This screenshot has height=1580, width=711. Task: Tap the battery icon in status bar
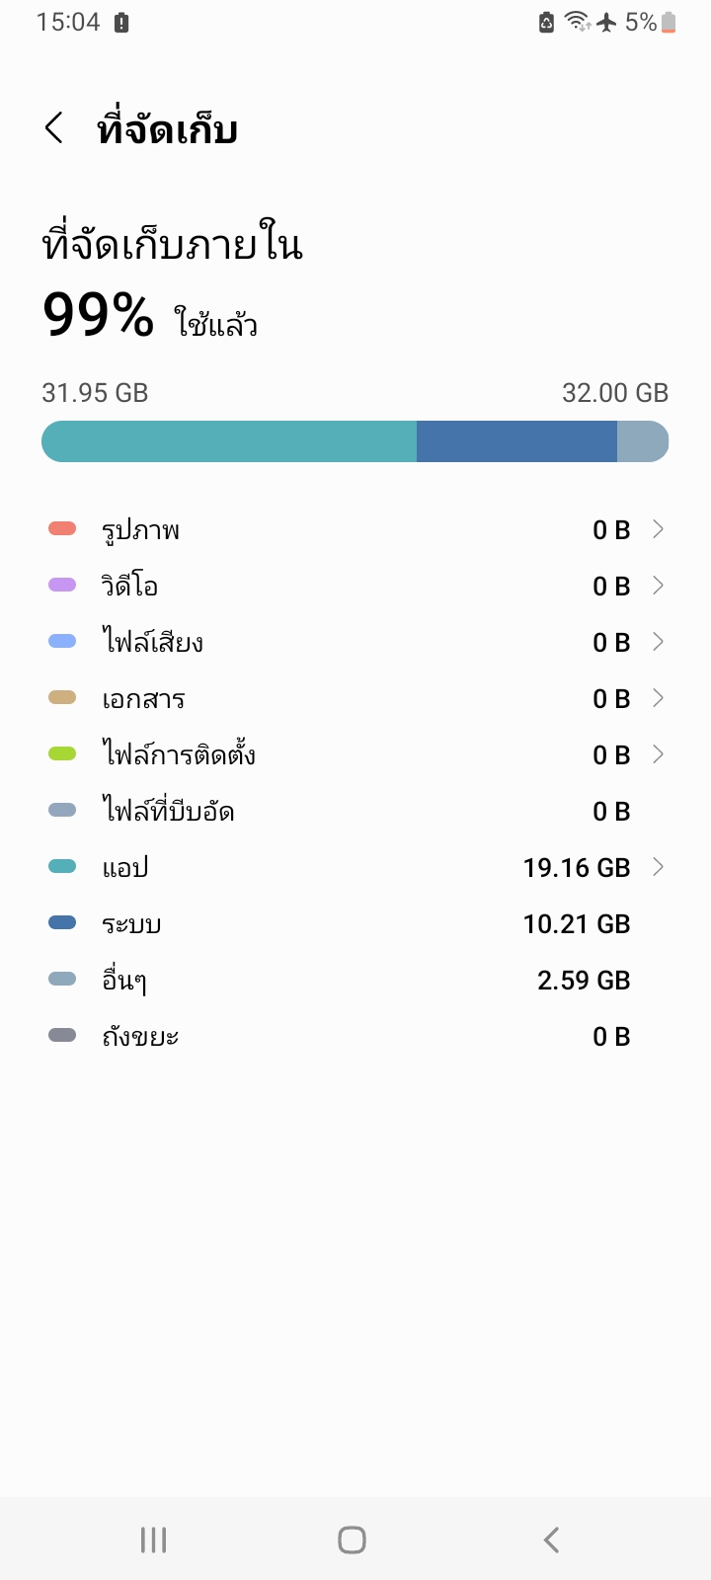(x=669, y=22)
